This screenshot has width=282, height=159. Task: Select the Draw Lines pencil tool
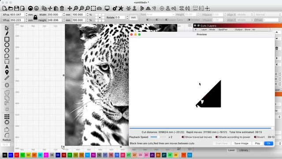tap(7, 34)
